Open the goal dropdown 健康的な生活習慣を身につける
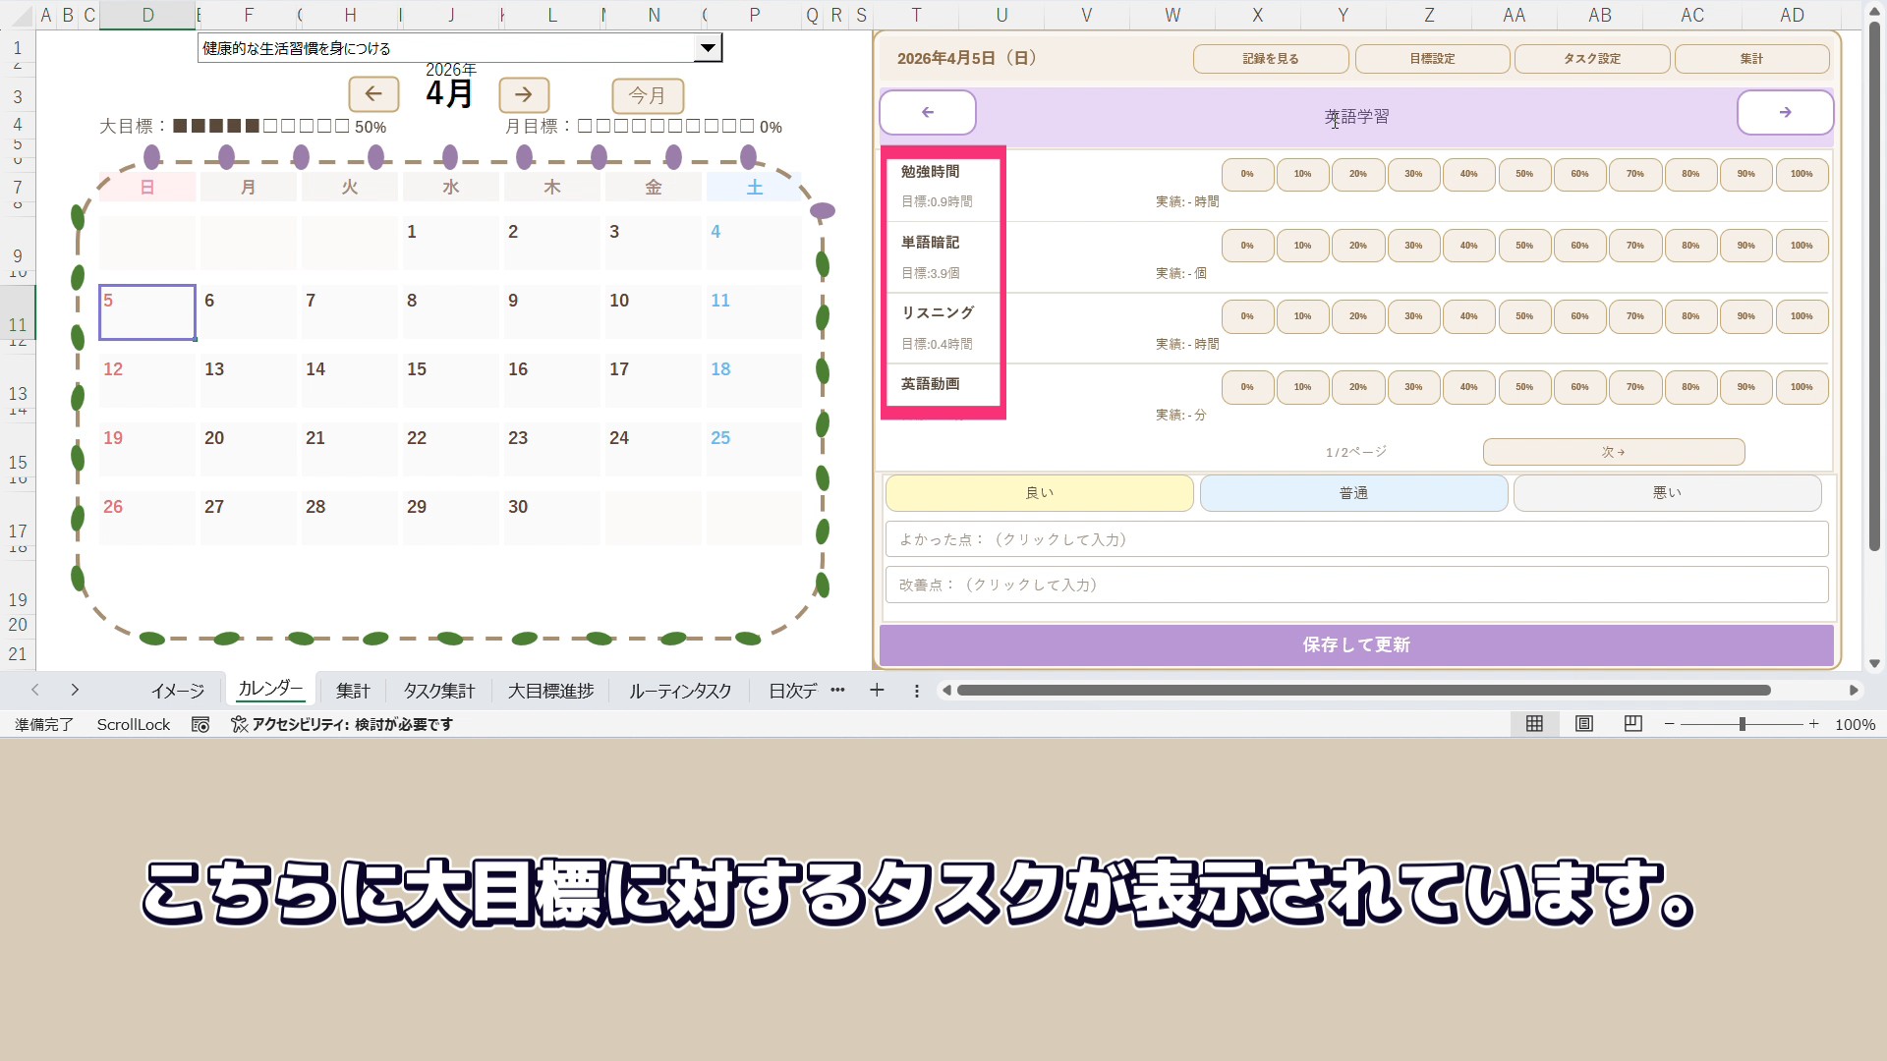Image resolution: width=1887 pixels, height=1061 pixels. coord(708,48)
